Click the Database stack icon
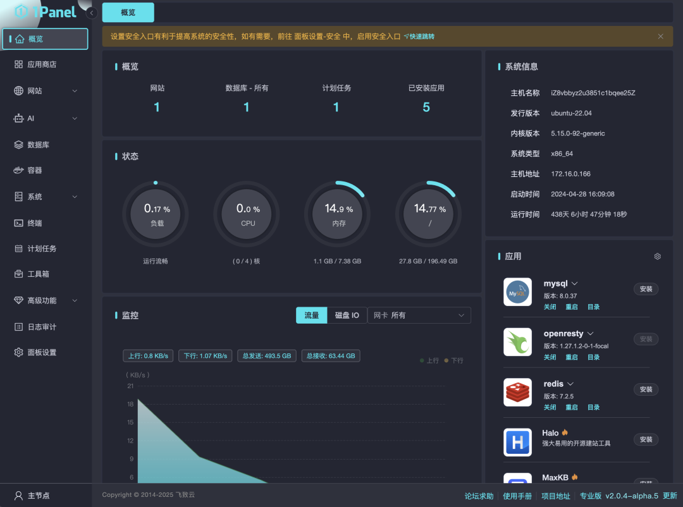 pos(18,145)
